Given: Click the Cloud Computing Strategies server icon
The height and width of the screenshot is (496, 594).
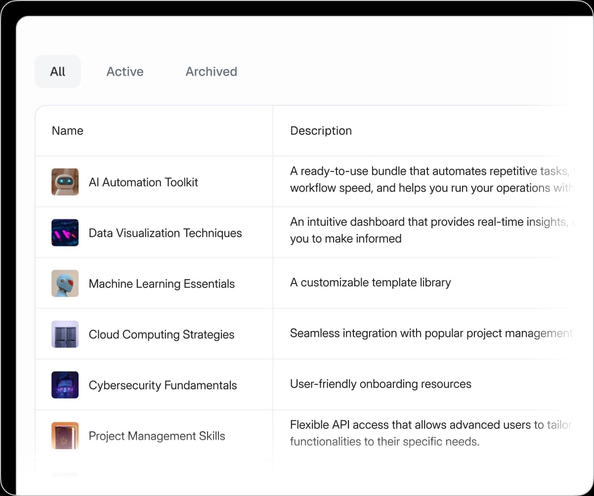Looking at the screenshot, I should click(x=65, y=334).
